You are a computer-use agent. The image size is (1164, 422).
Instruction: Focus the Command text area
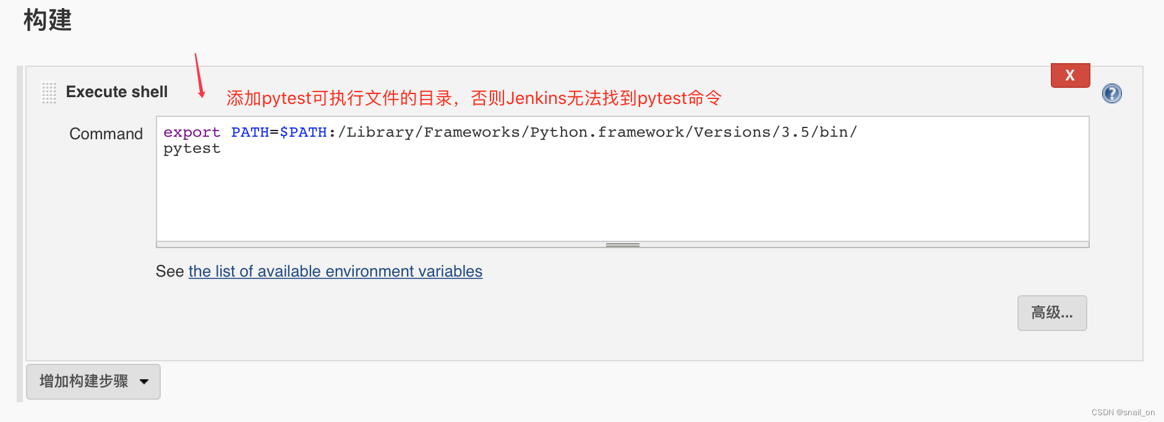pyautogui.click(x=622, y=179)
